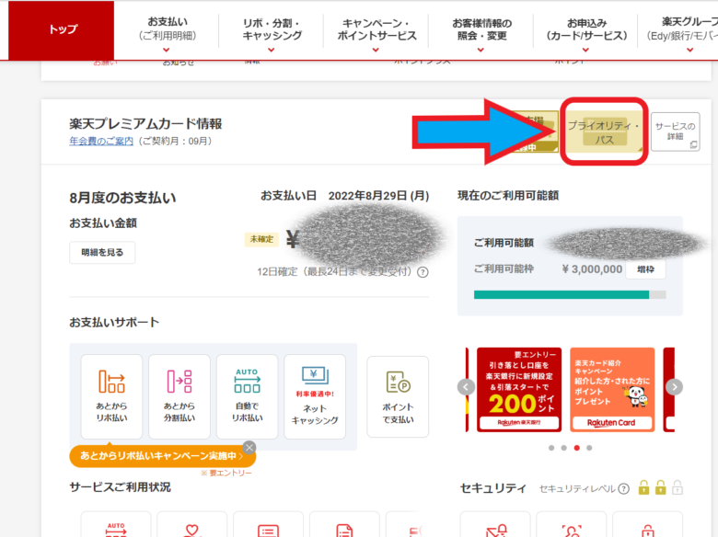Screen dimensions: 718x537
Task: Click mail-lock icon under セキュリティ
Action: click(x=496, y=531)
